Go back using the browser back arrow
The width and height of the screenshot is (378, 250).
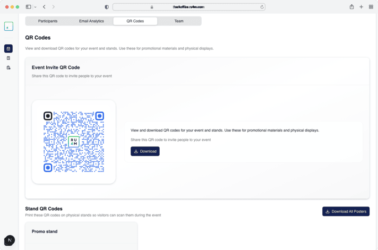(44, 7)
